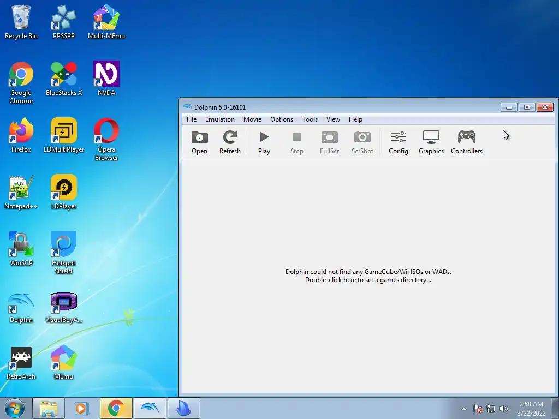This screenshot has height=419, width=559.
Task: Click the Open toolbar button in Dolphin
Action: [x=199, y=142]
